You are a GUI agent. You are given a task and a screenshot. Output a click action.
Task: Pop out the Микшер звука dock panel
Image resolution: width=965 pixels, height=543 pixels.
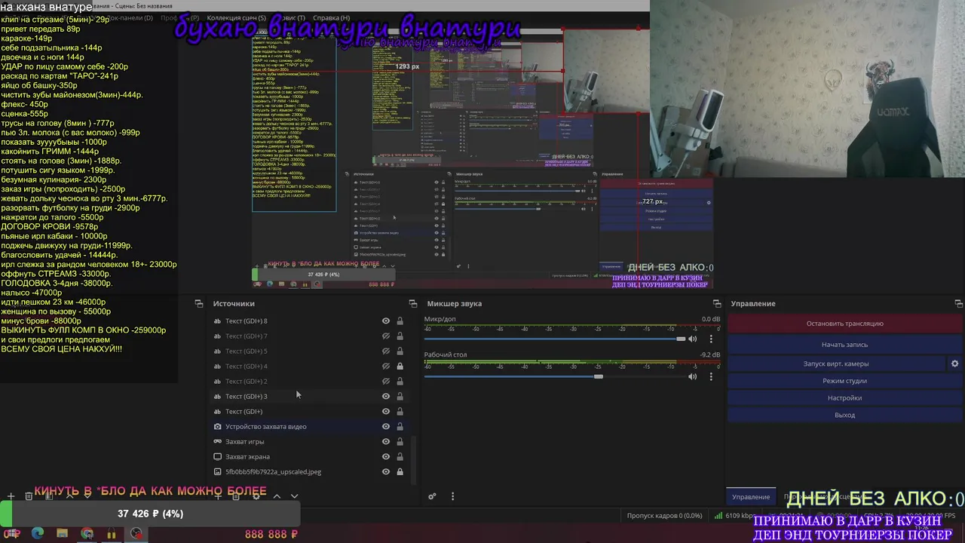[x=717, y=303]
